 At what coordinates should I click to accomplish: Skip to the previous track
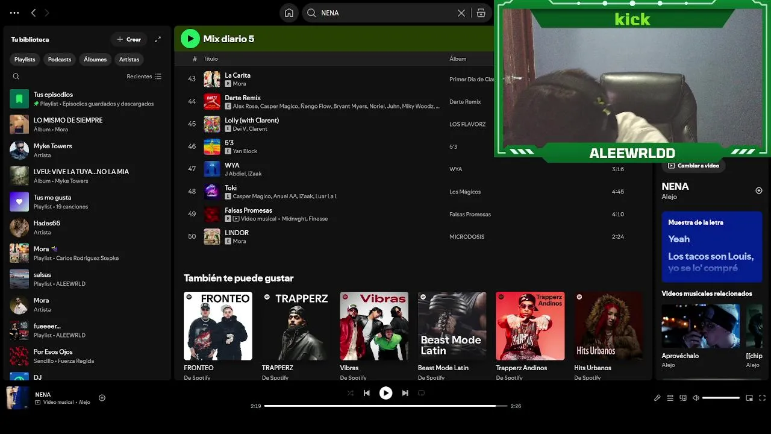(367, 393)
